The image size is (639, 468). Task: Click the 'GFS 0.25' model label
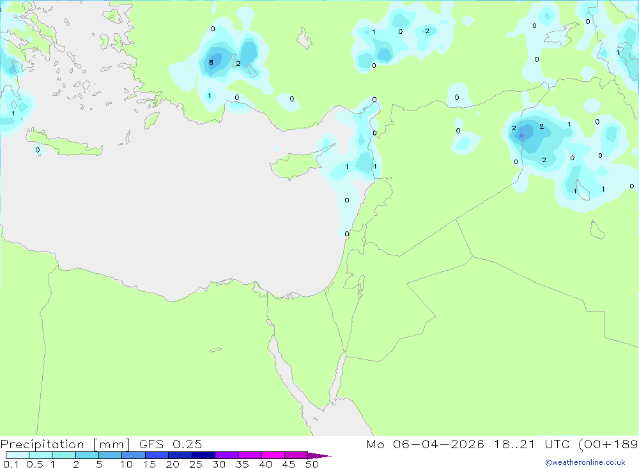(x=171, y=444)
